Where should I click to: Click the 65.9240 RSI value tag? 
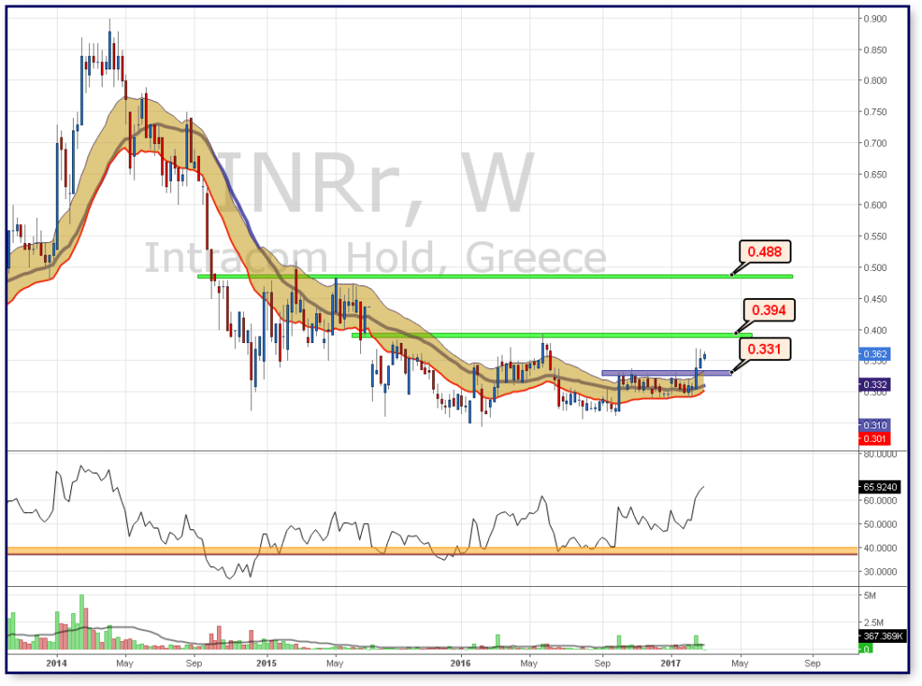(880, 487)
